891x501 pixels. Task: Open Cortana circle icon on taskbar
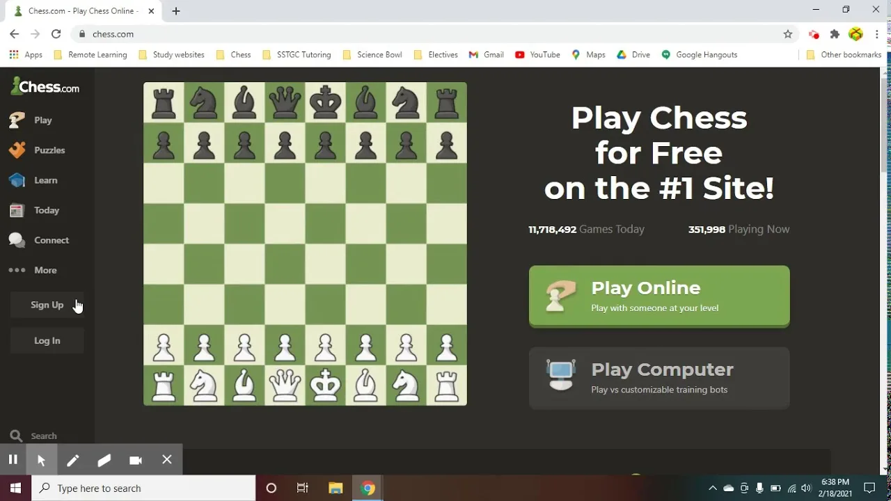coord(271,488)
